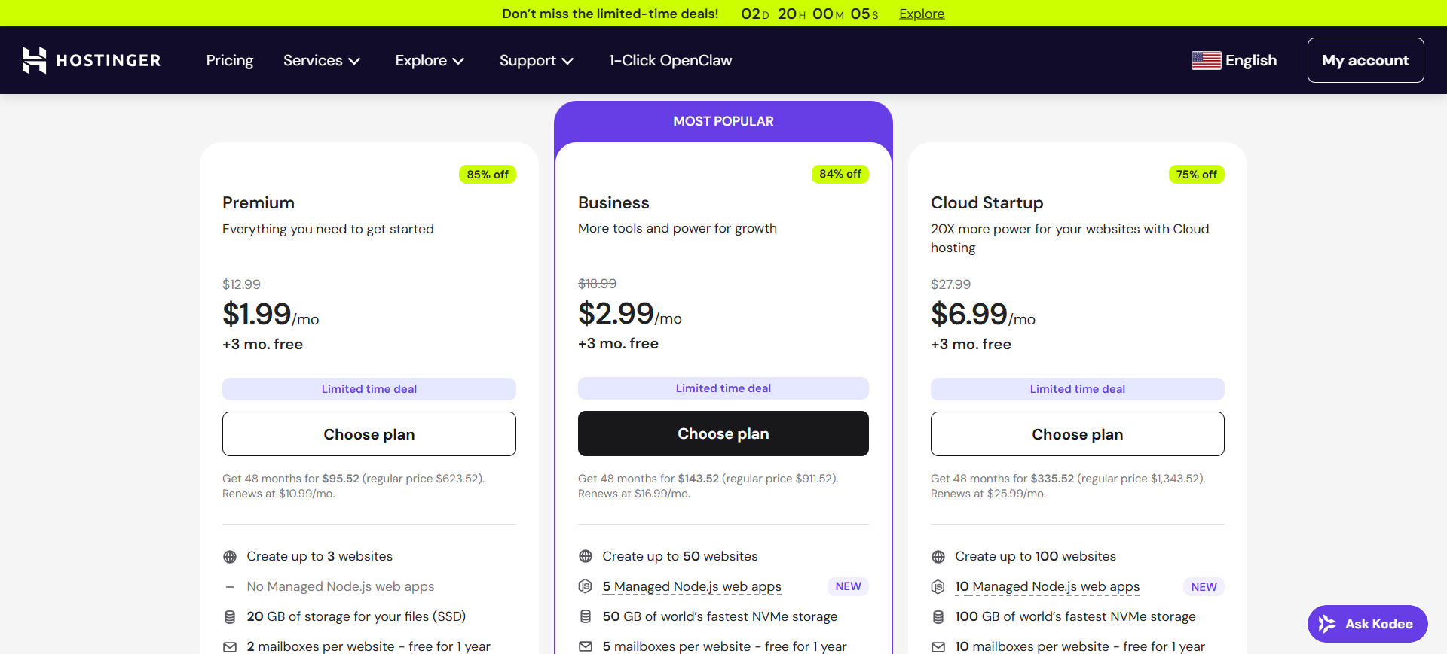
Task: Click Node.js icon in Cloud Startup features
Action: pyautogui.click(x=938, y=587)
